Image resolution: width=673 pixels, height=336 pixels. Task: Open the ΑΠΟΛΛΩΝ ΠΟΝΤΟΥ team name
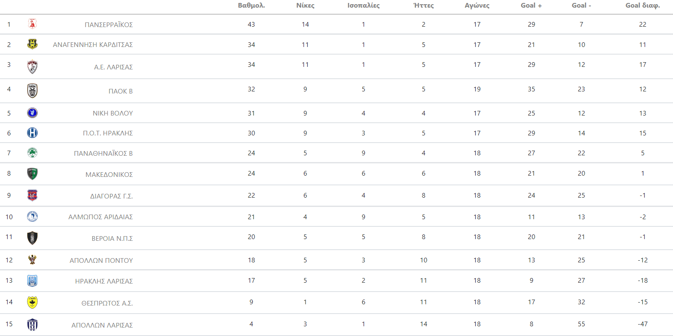click(x=101, y=260)
